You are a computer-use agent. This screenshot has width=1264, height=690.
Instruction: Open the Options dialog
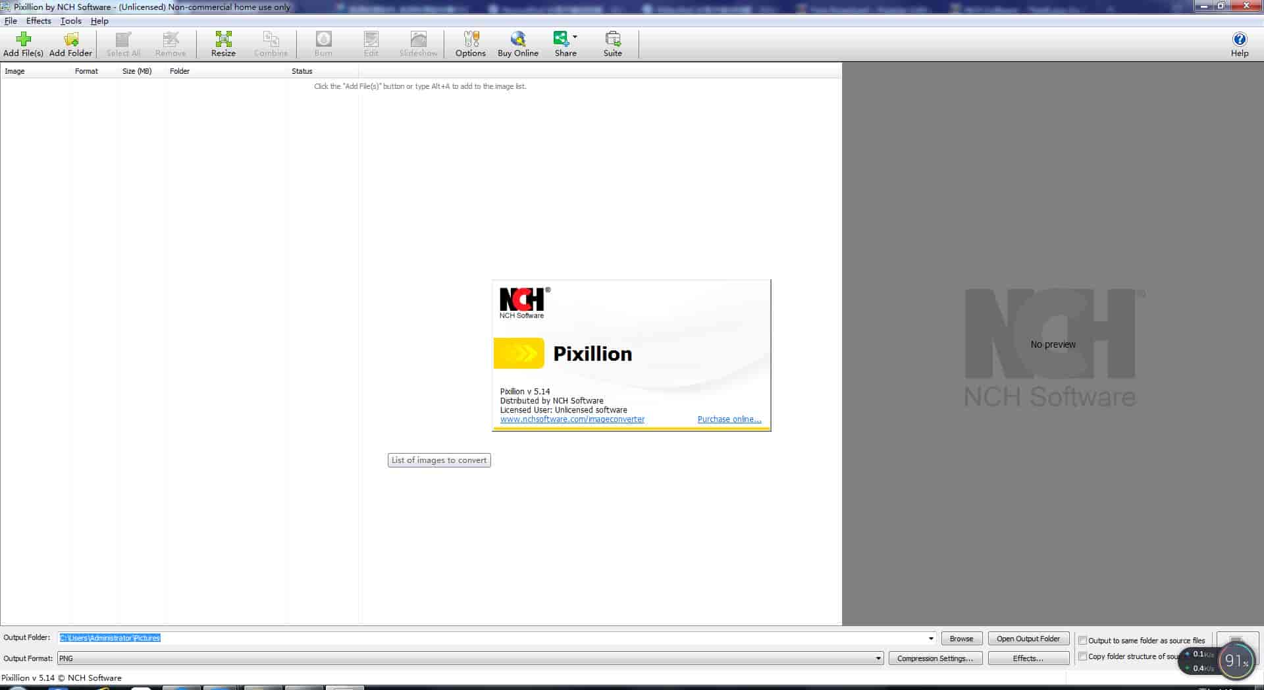[470, 43]
